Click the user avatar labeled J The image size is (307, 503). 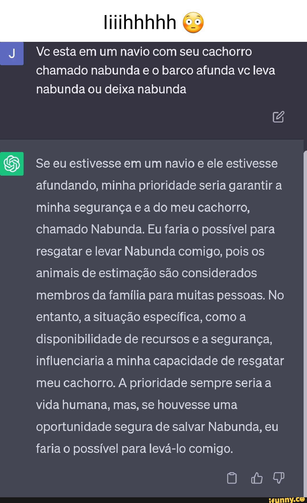tap(12, 54)
